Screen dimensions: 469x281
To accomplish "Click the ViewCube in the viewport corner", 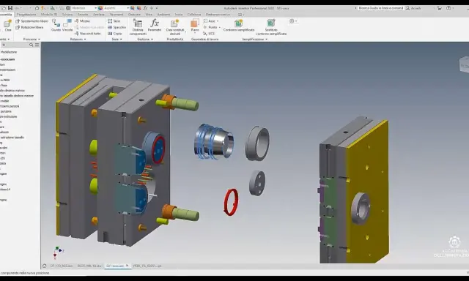I will point(464,64).
